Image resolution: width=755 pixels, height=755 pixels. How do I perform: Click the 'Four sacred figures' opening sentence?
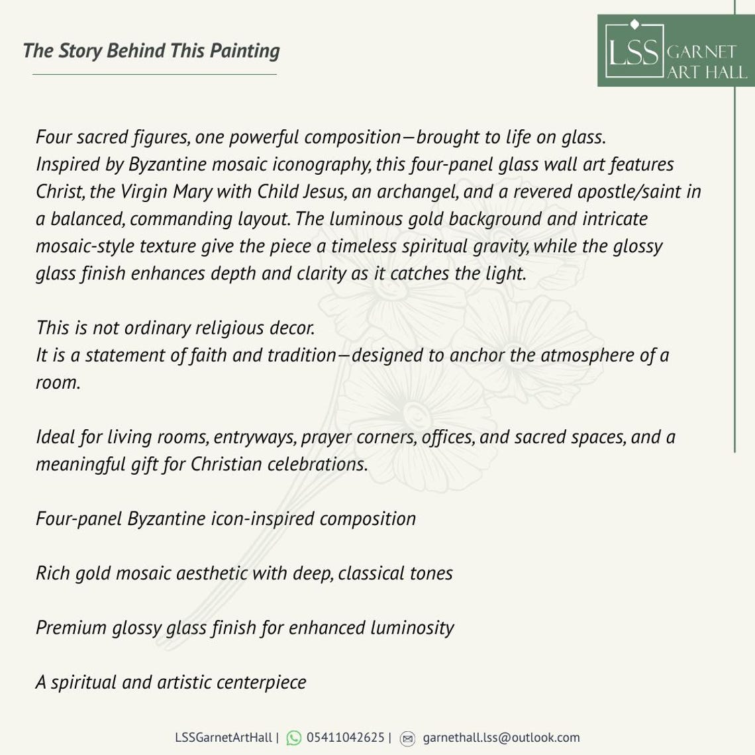coord(321,137)
